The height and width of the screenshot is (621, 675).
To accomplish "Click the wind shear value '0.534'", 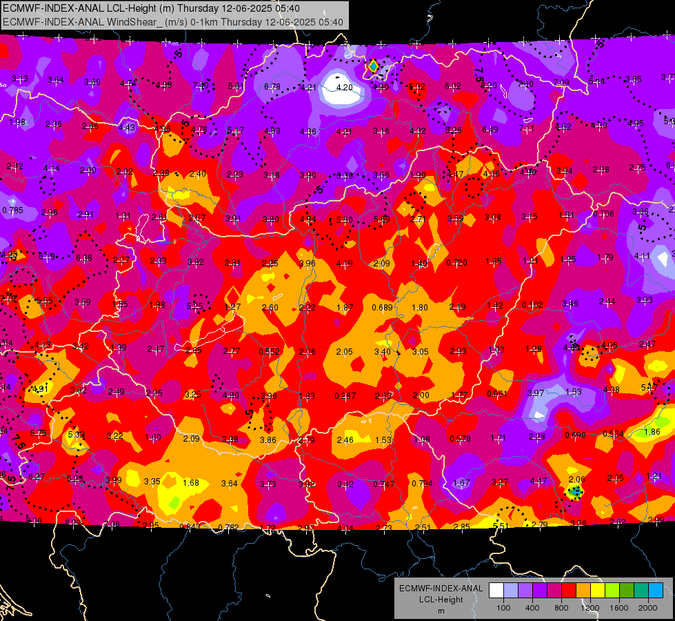I will click(x=614, y=433).
